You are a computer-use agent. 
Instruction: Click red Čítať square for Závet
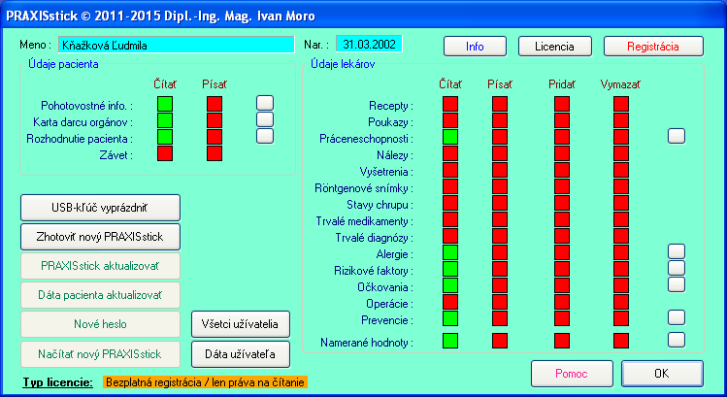click(165, 153)
